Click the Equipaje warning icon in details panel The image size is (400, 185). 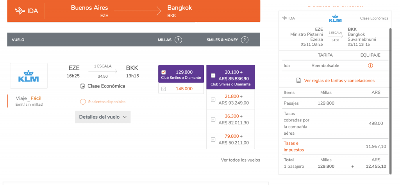click(370, 66)
